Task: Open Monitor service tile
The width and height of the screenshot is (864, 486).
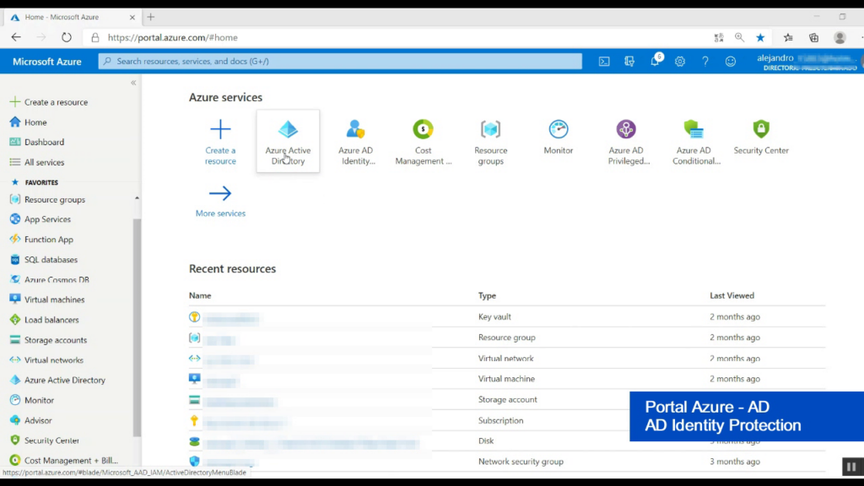Action: (559, 137)
